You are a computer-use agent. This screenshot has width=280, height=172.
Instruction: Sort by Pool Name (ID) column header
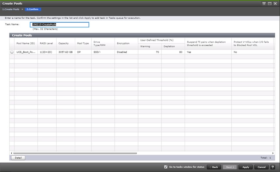(26, 44)
